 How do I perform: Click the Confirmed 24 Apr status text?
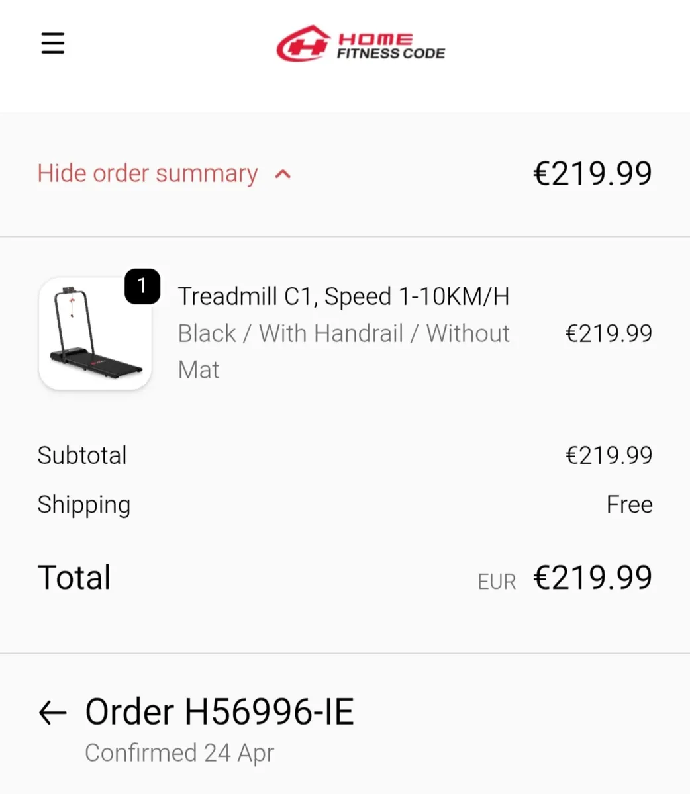tap(179, 753)
